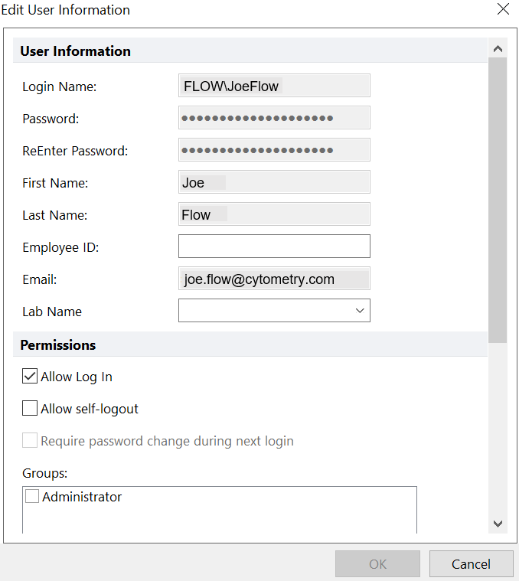Toggle the Allow Log In checkbox
The width and height of the screenshot is (519, 581).
(30, 377)
